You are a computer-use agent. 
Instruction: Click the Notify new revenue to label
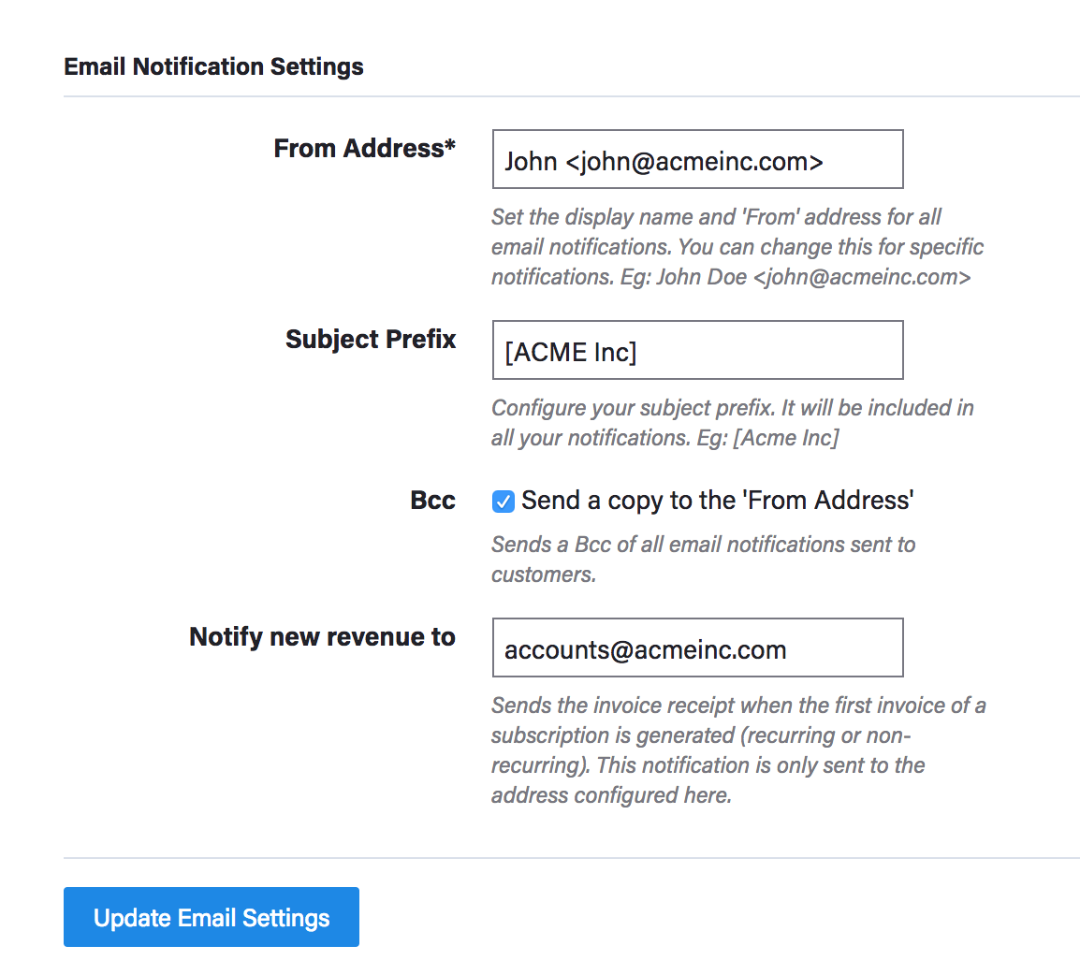[322, 637]
